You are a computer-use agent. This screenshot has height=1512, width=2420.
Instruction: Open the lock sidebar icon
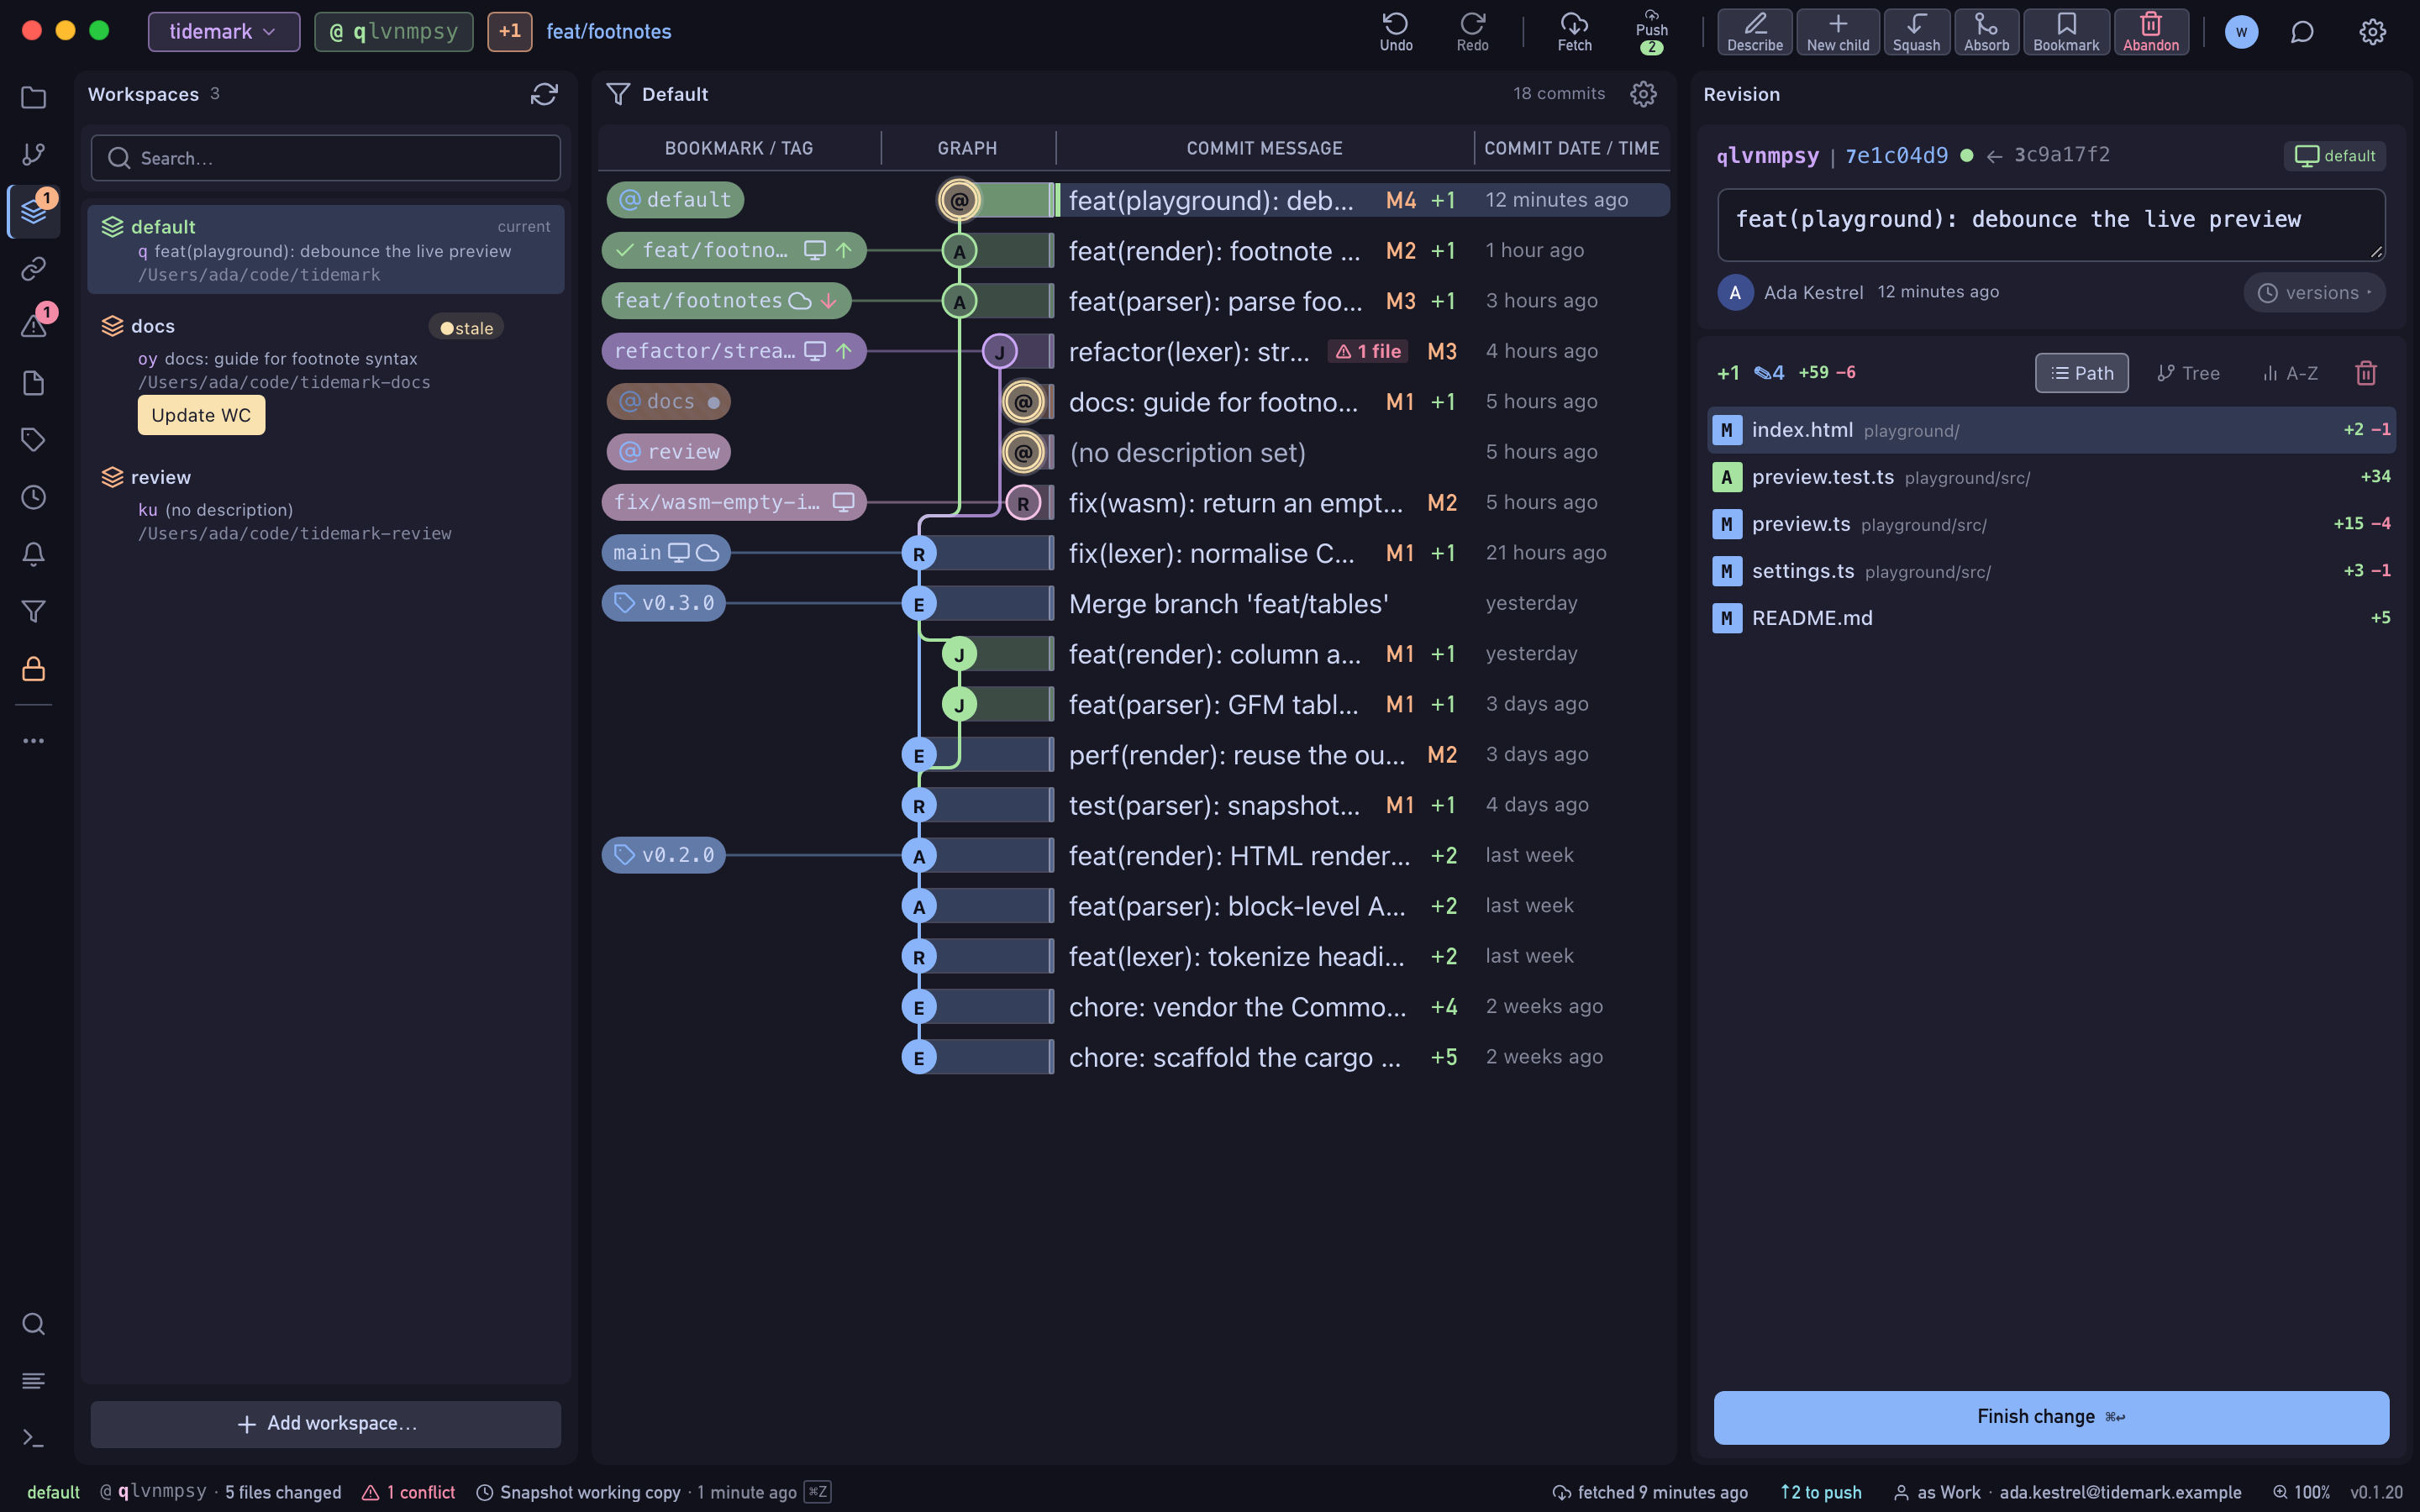click(33, 669)
